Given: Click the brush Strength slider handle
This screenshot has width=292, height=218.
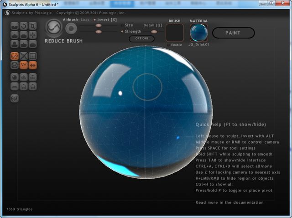Looking at the screenshot, I should pyautogui.click(x=99, y=31).
